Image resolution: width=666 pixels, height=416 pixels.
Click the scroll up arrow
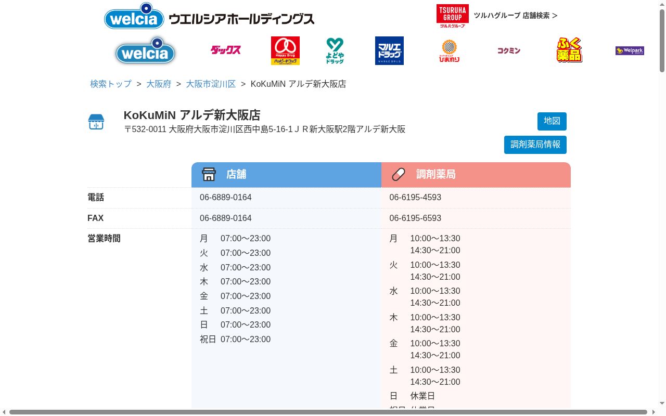[x=662, y=4]
